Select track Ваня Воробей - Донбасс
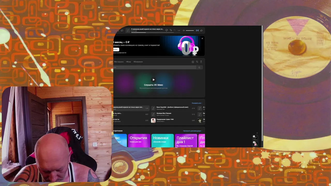This screenshot has height=186, width=331. [173, 108]
